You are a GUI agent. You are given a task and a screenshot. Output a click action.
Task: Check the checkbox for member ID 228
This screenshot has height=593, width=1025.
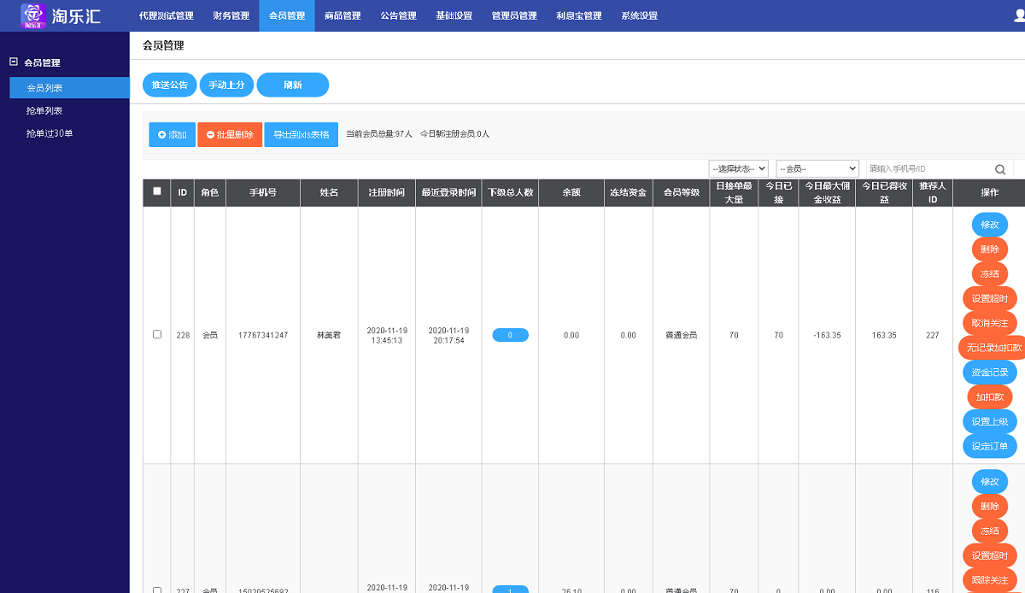click(156, 335)
